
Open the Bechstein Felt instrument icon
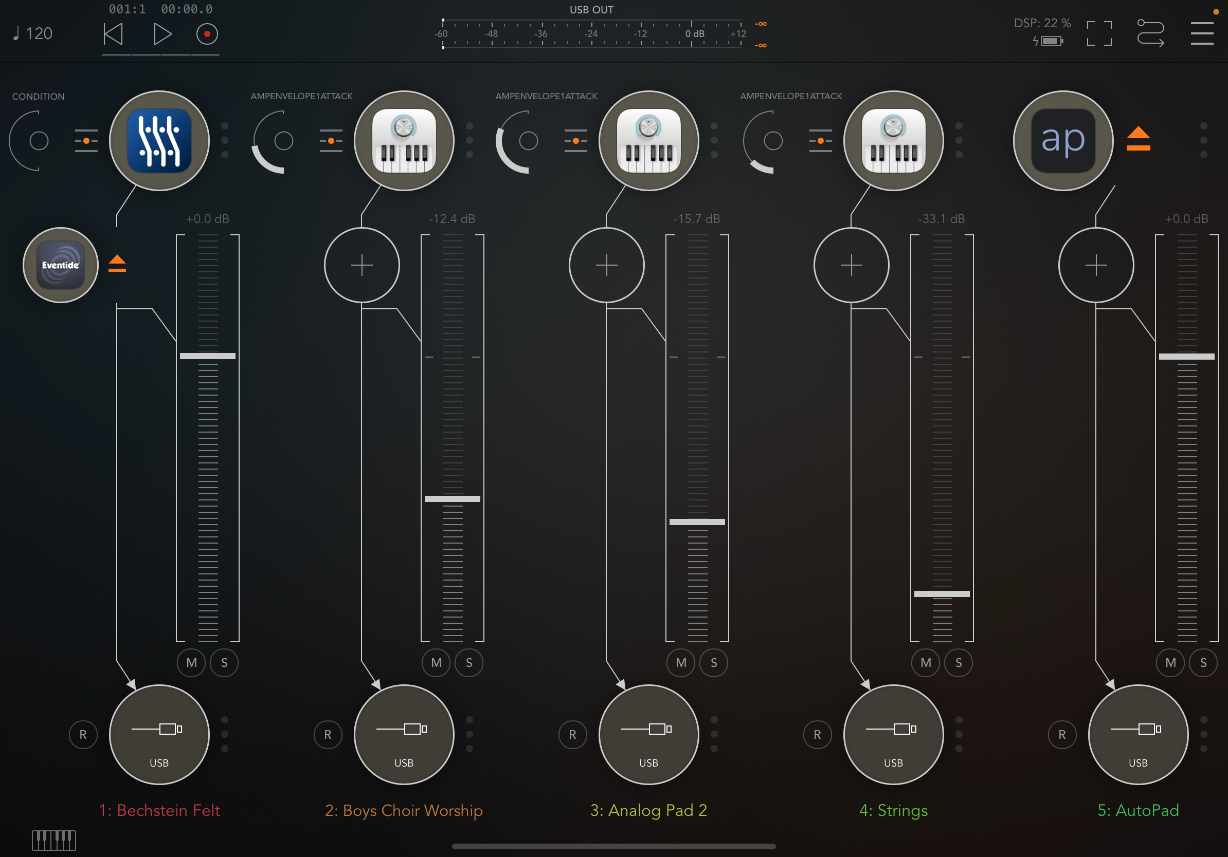coord(159,140)
